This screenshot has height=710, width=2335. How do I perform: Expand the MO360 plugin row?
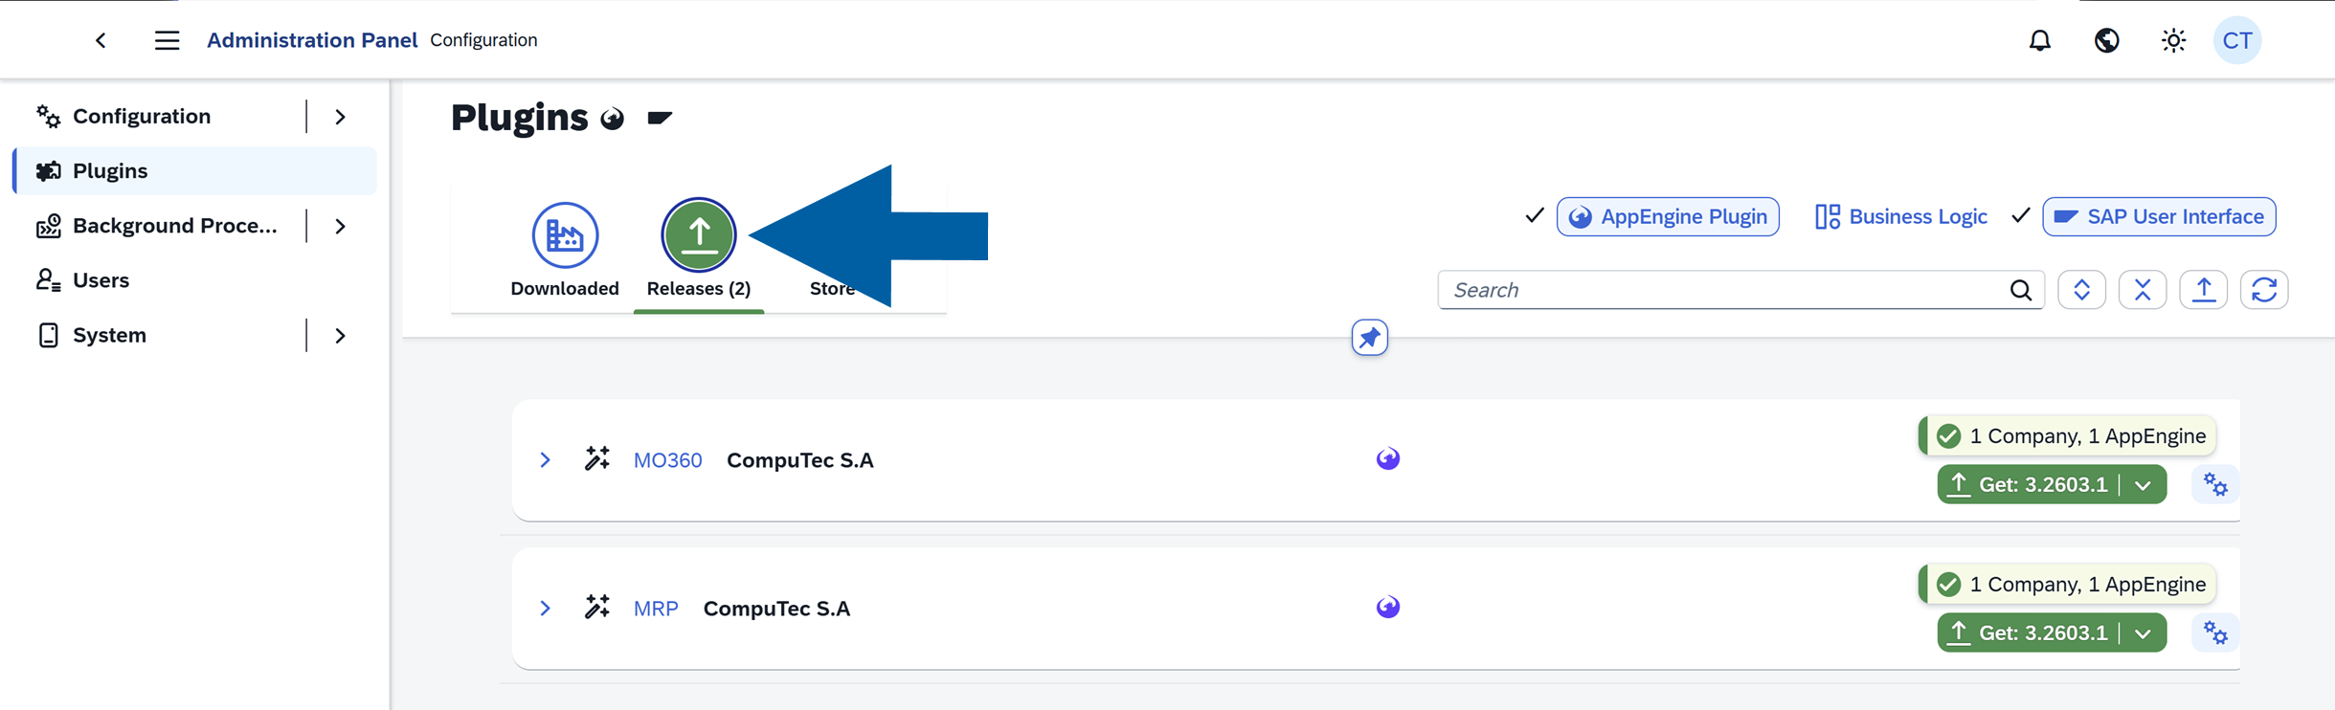coord(545,460)
